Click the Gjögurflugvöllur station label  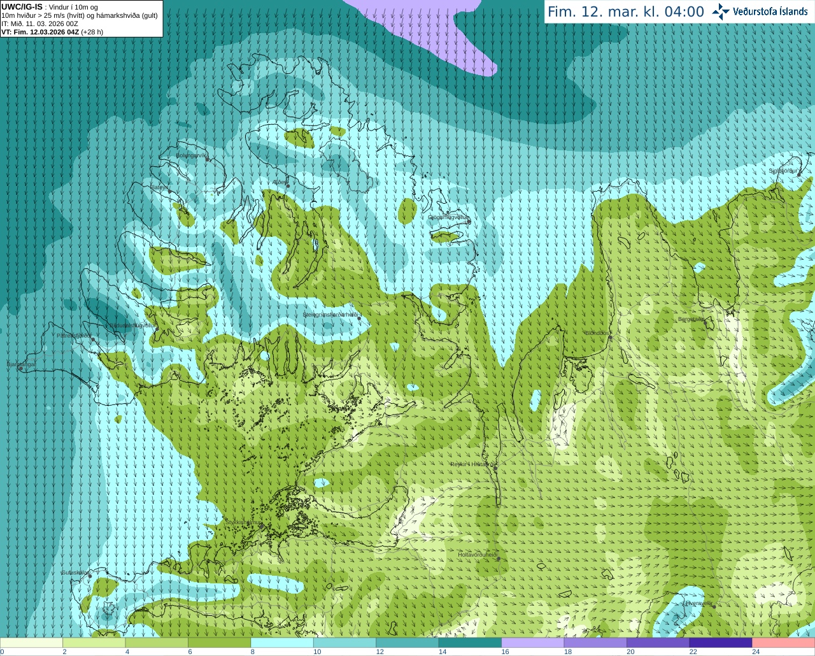[x=448, y=217]
